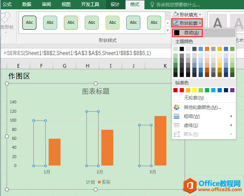Apply the gray-outlined Abc shape style
244x196 pixels.
[92, 23]
